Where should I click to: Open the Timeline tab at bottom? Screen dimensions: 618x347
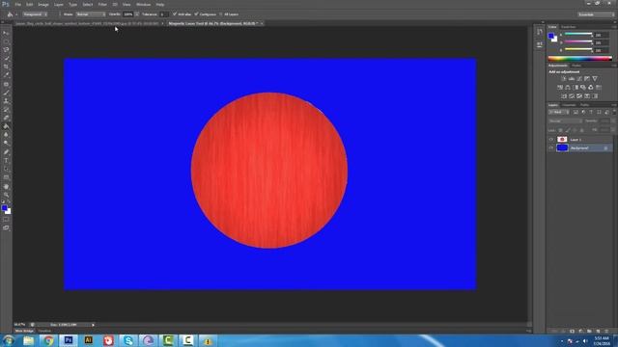click(44, 331)
